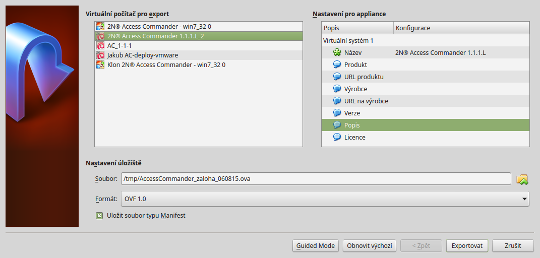Image resolution: width=540 pixels, height=258 pixels.
Task: Click the AC_1-1-1 Debian VM icon
Action: (x=100, y=46)
